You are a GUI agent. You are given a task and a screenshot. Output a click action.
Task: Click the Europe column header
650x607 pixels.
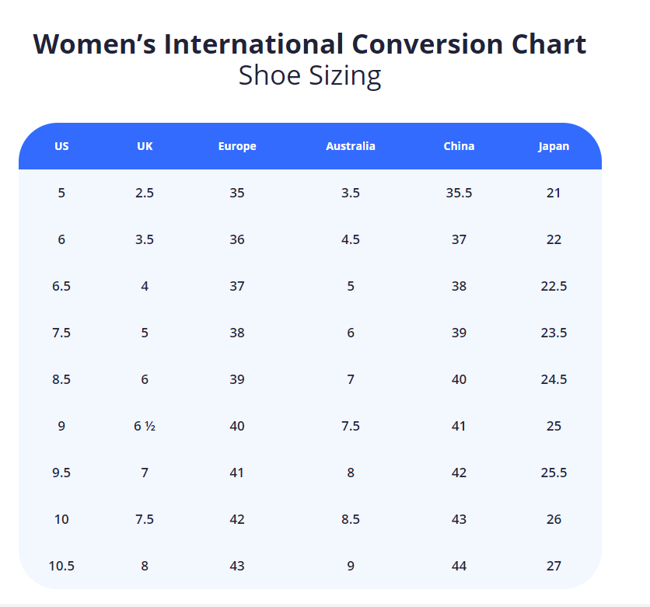237,146
